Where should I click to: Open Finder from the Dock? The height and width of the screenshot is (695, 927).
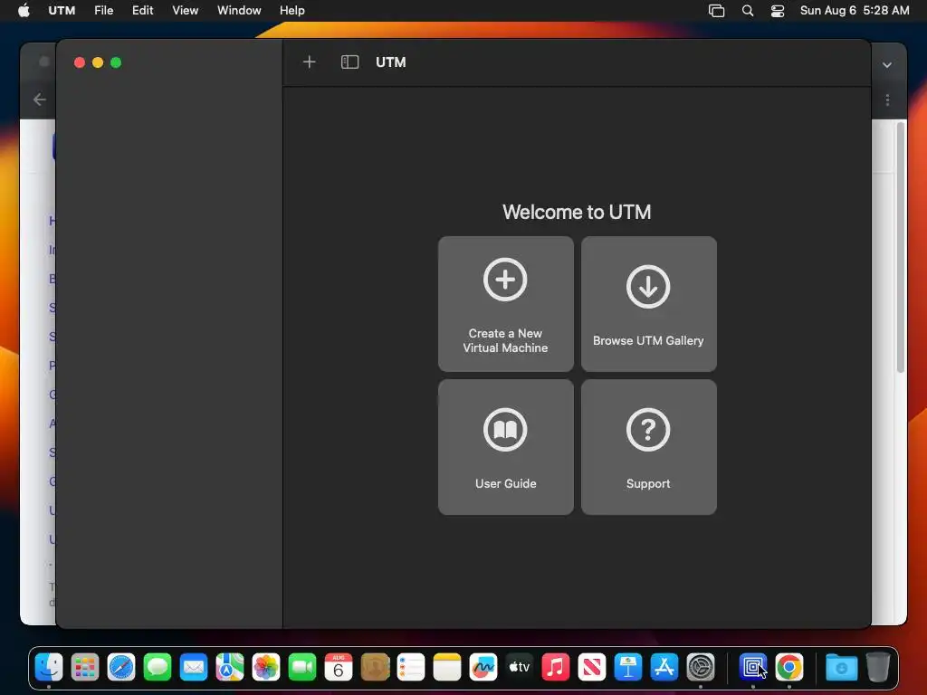pyautogui.click(x=49, y=667)
